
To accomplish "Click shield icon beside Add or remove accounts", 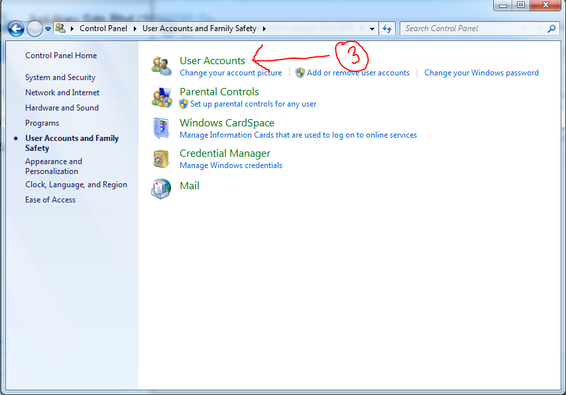I will 300,73.
